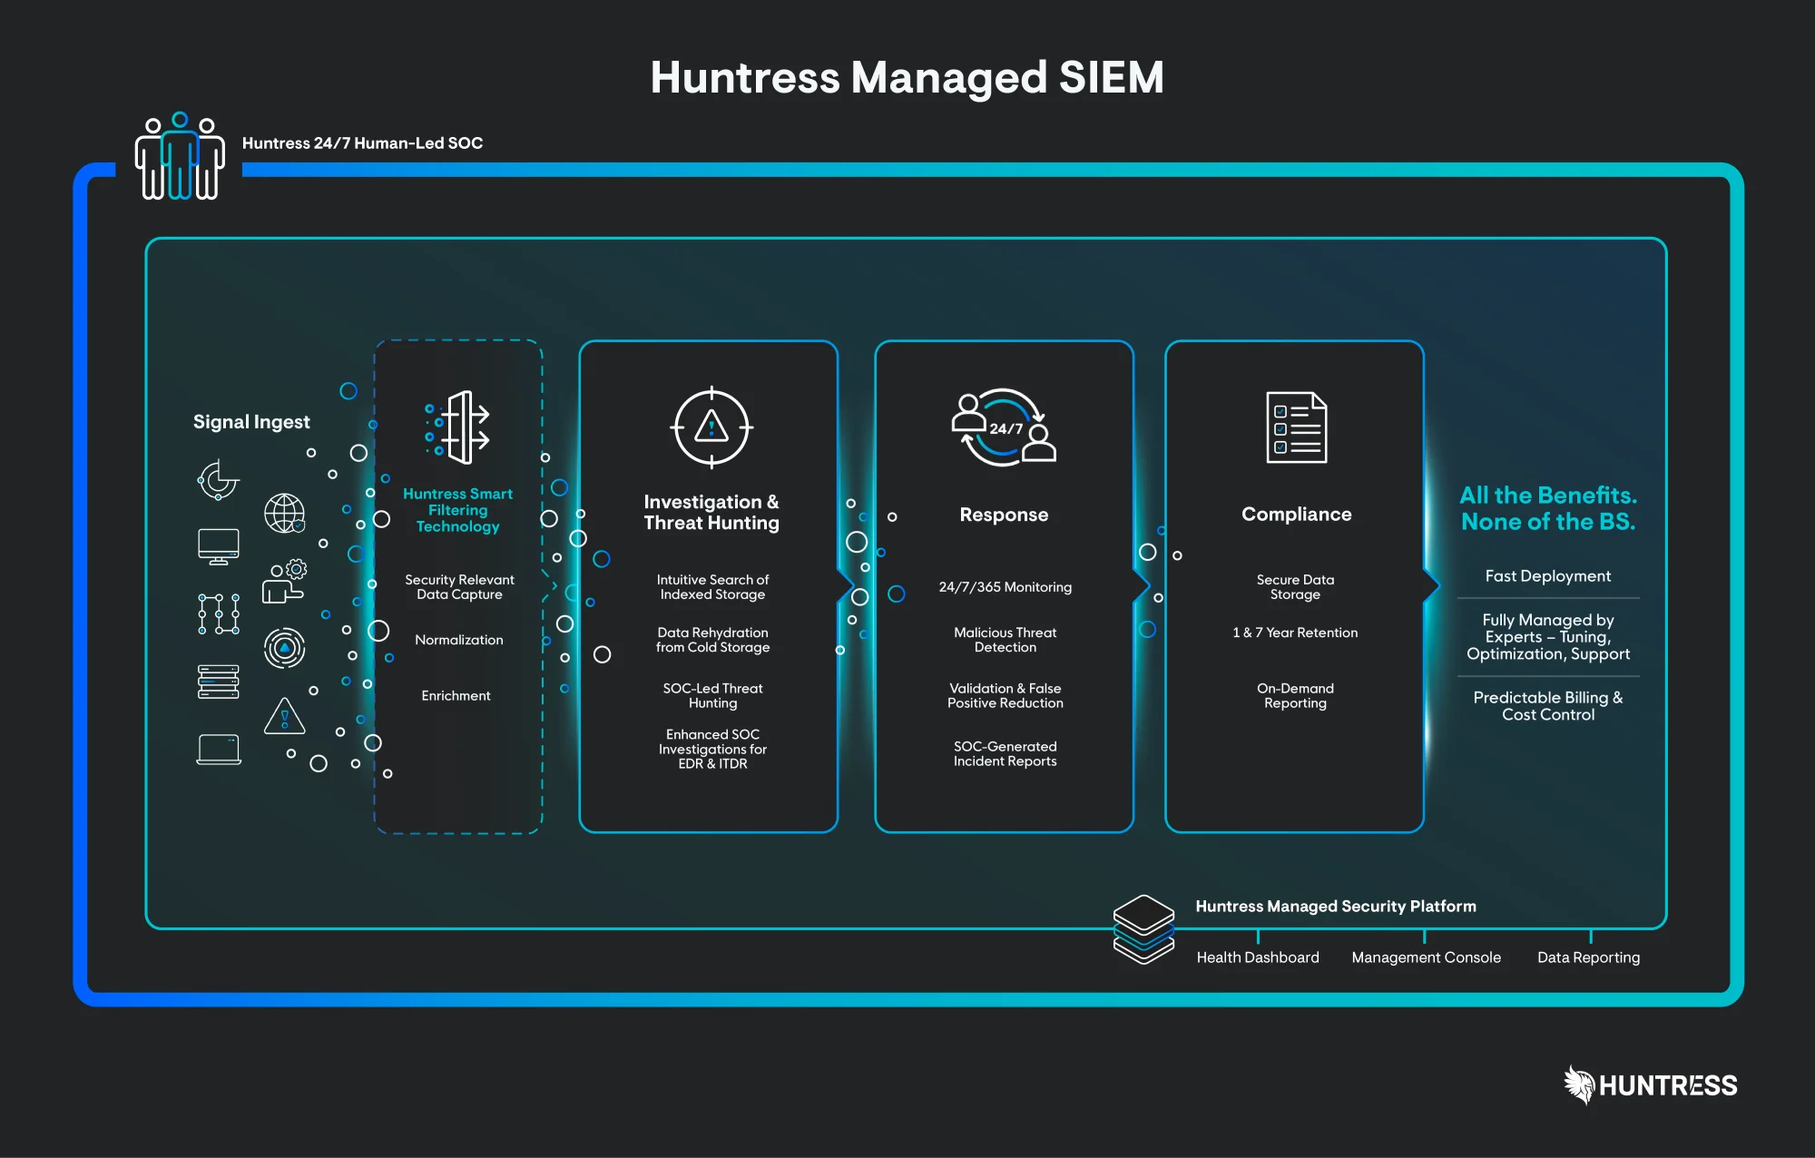The image size is (1815, 1158).
Task: Click the Huntress Managed Security Platform layers icon
Action: tap(1143, 927)
